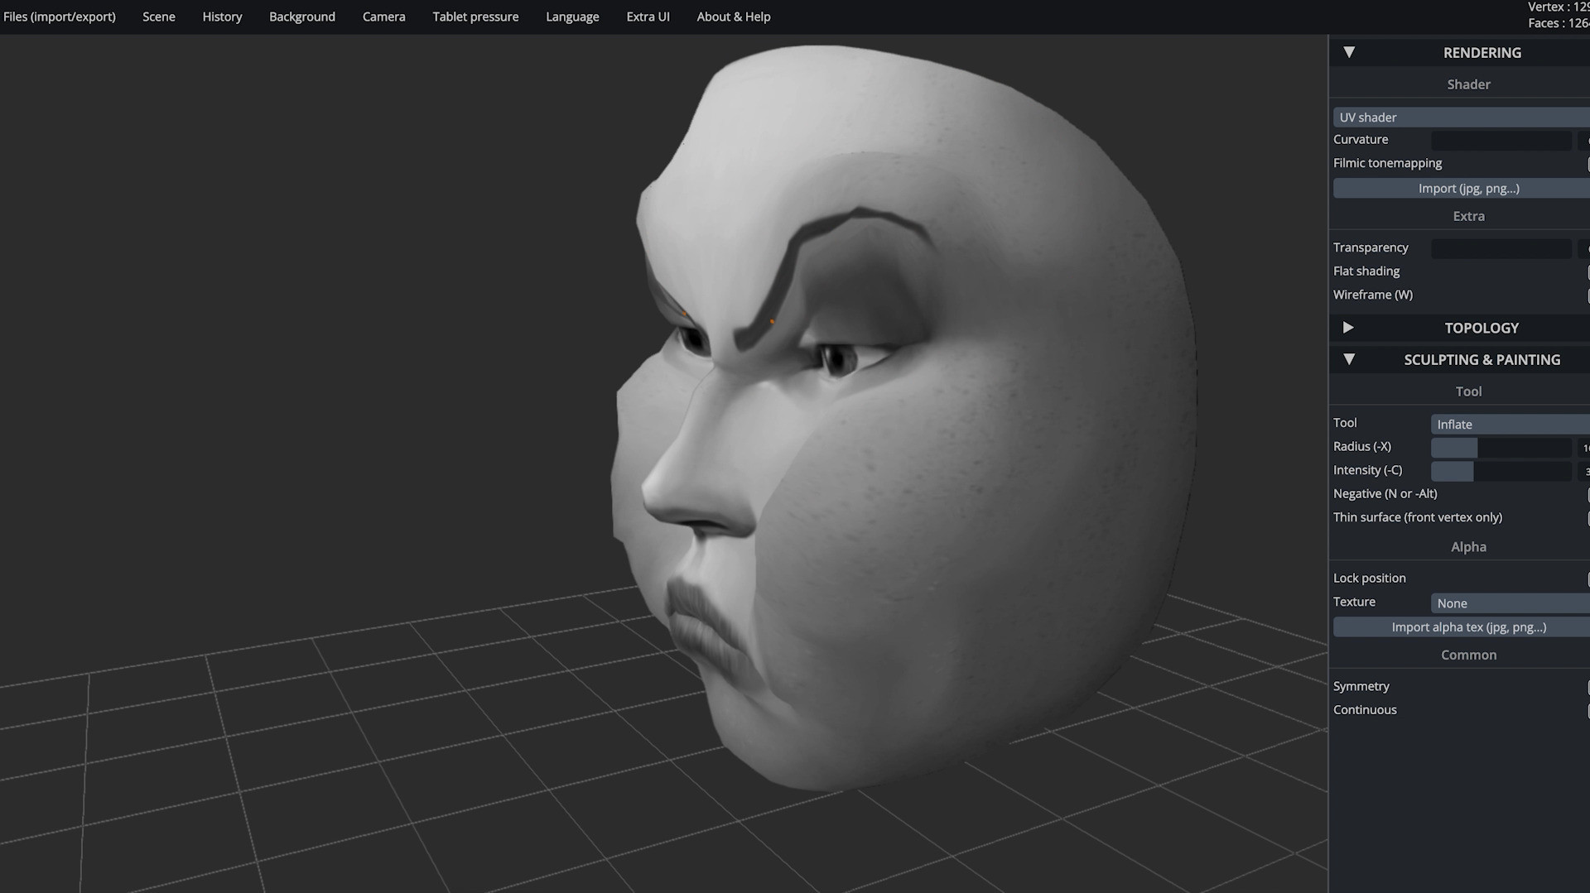Expand the Topology section
1590x893 pixels.
[x=1348, y=328]
